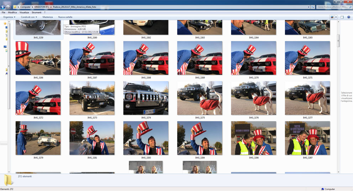Select the dog thumbnail IMG_3275
Screen dimensions: 353x191
click(x=200, y=98)
